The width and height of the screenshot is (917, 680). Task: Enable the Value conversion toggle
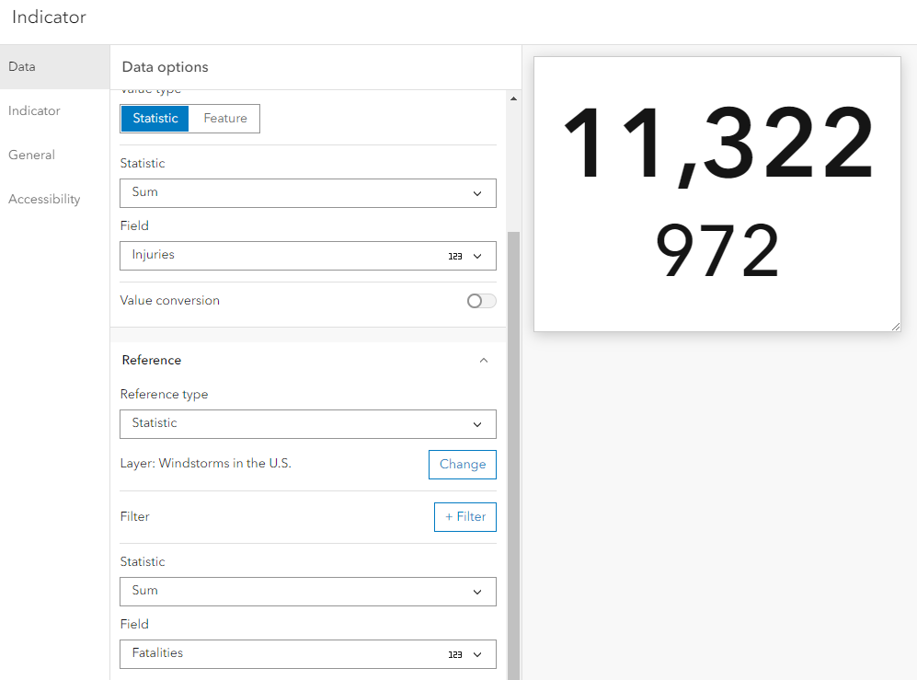tap(480, 301)
